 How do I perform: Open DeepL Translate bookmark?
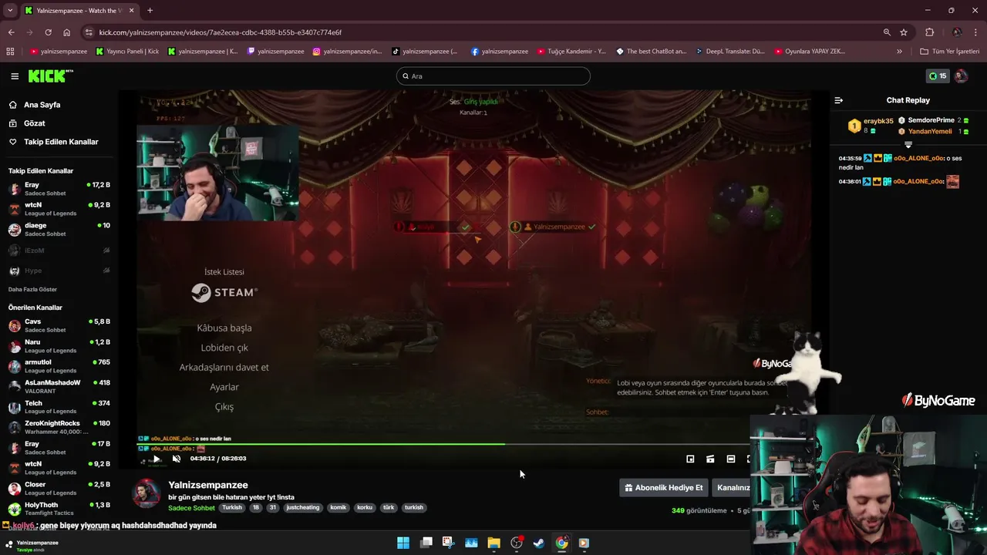click(729, 52)
